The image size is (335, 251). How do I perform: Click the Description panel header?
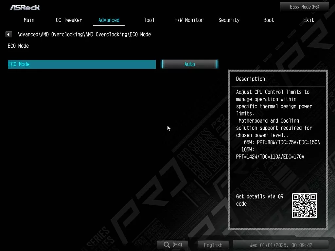tap(251, 79)
